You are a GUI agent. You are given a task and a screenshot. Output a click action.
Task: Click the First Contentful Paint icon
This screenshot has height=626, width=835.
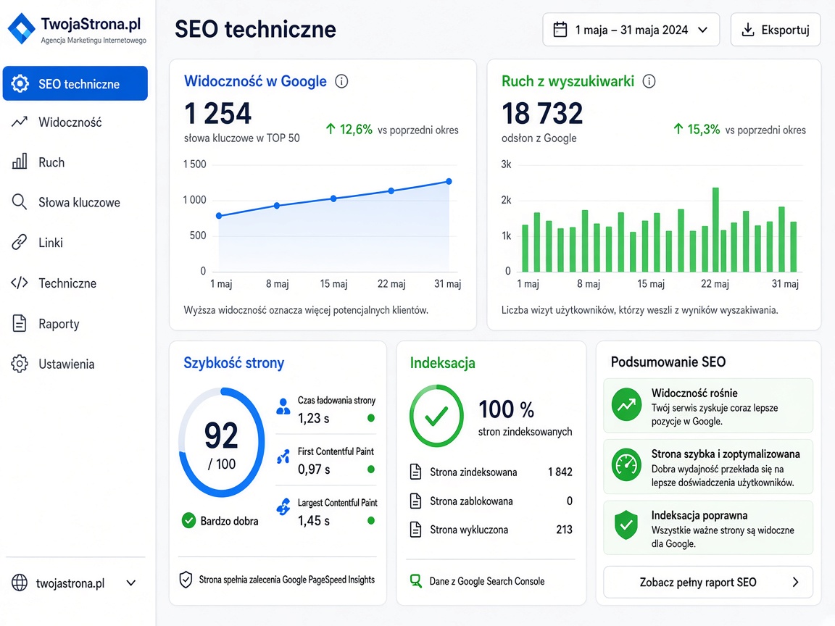click(x=283, y=456)
